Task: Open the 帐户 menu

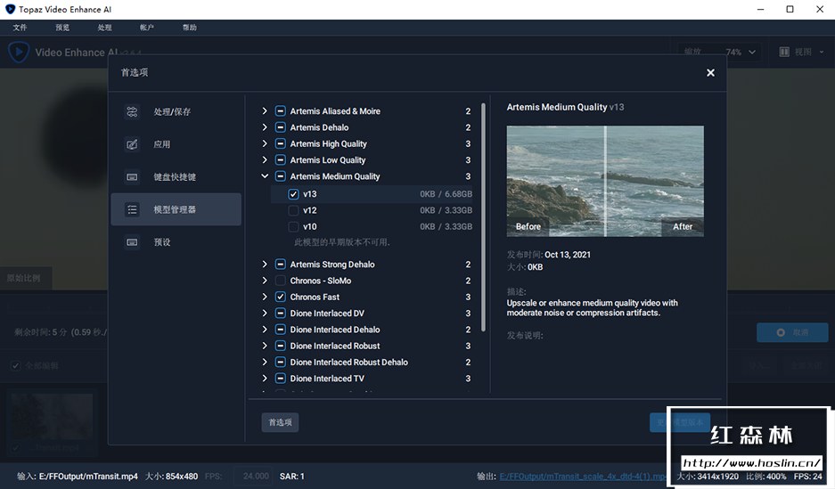Action: point(147,28)
